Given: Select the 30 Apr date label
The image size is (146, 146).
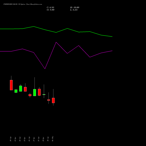Looking at the screenshot, I should pos(48,139).
